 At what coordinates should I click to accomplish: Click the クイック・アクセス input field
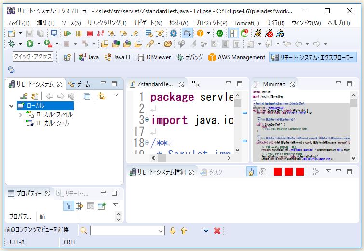point(32,56)
